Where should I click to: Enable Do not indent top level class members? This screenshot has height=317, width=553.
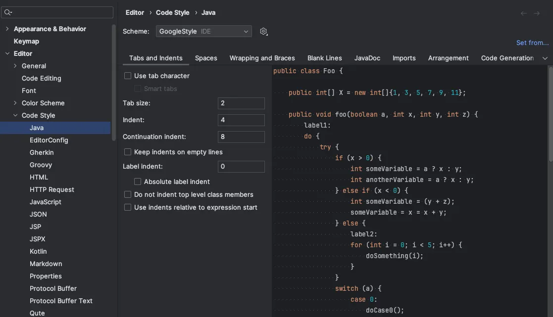click(x=128, y=195)
